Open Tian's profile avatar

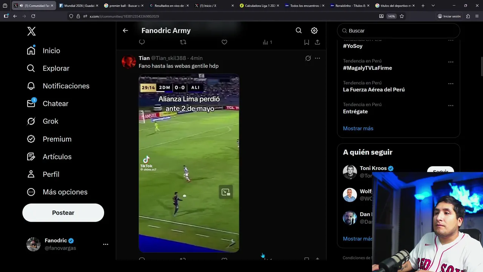tap(129, 61)
